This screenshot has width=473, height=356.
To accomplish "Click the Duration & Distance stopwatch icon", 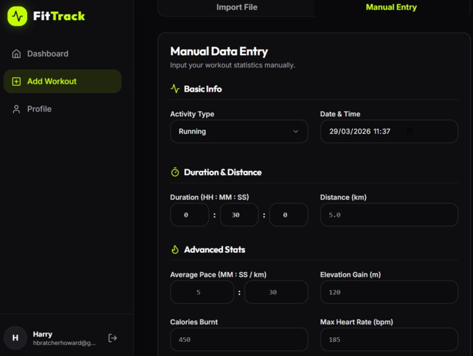I will pyautogui.click(x=175, y=172).
